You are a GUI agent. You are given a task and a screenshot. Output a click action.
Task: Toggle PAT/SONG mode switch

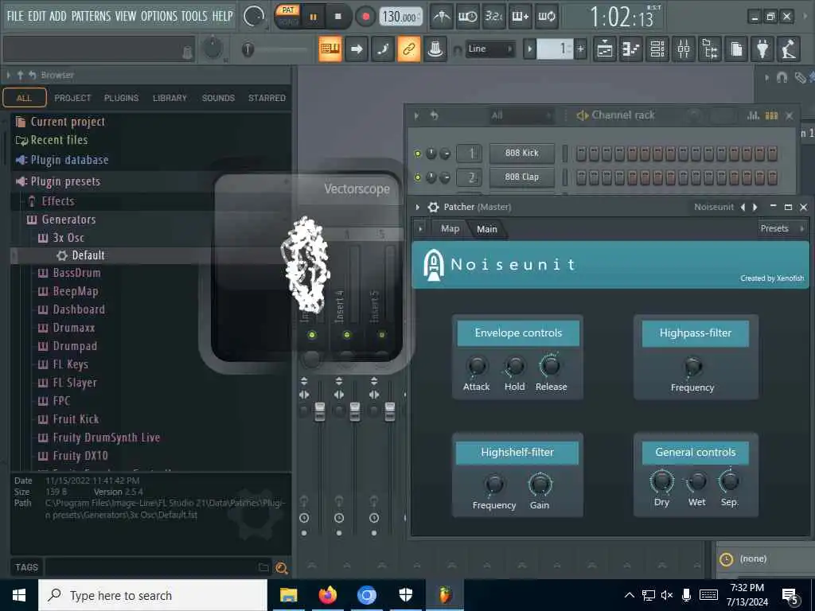[x=287, y=16]
